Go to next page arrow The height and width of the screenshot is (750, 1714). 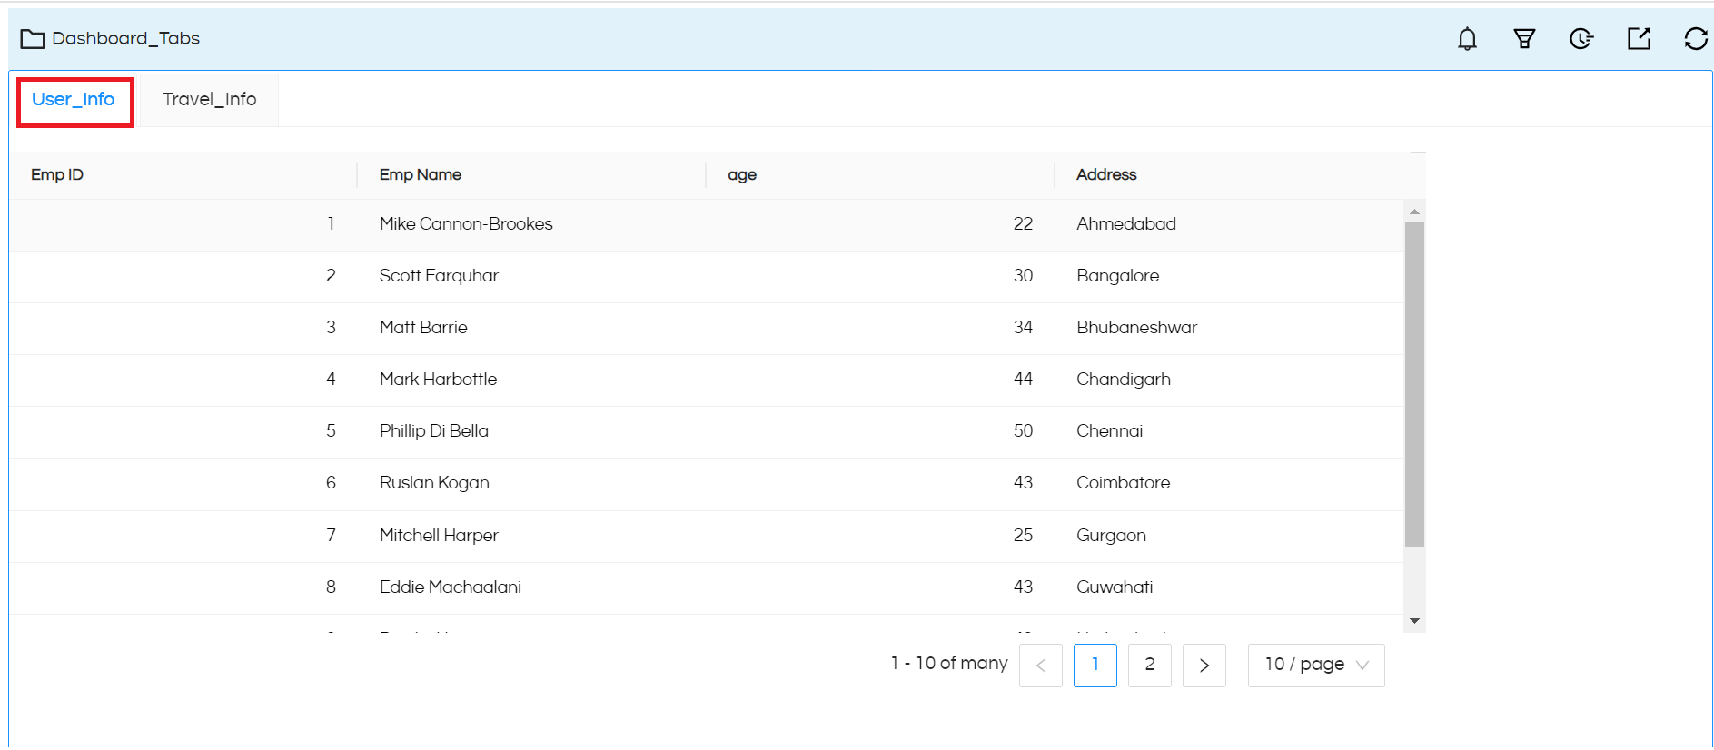(1204, 666)
